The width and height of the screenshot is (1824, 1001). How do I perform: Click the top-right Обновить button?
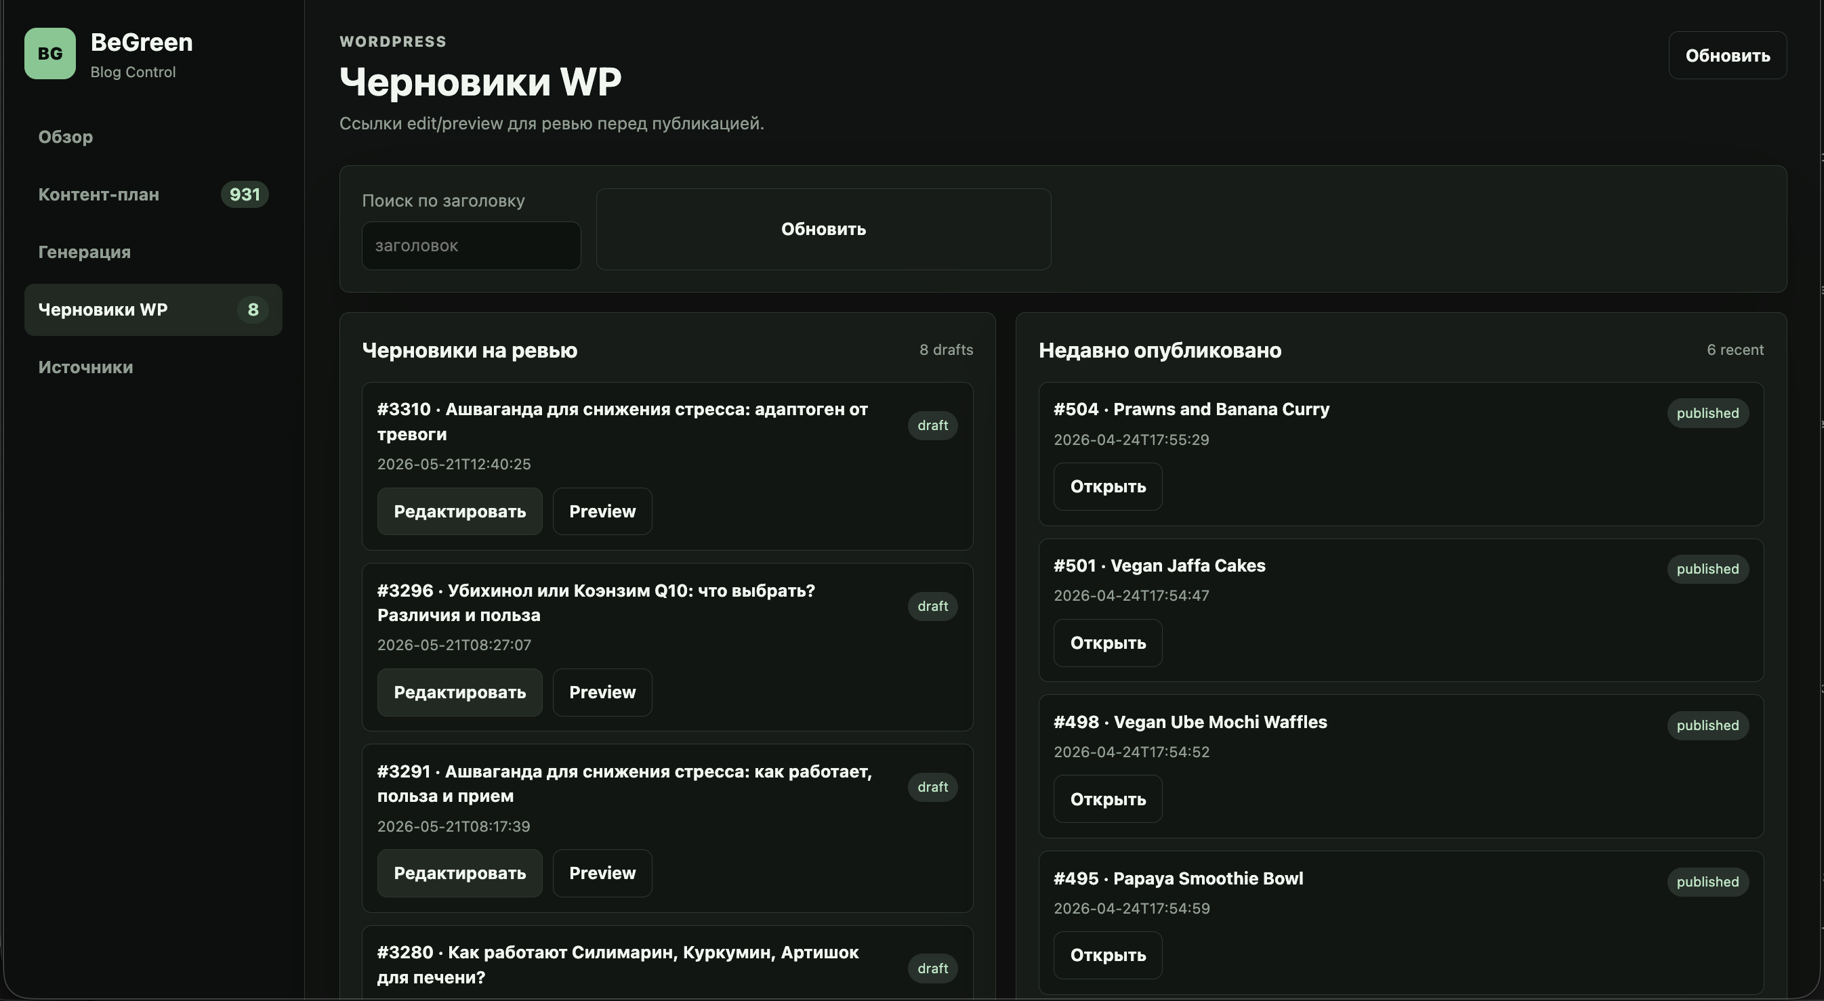point(1727,56)
